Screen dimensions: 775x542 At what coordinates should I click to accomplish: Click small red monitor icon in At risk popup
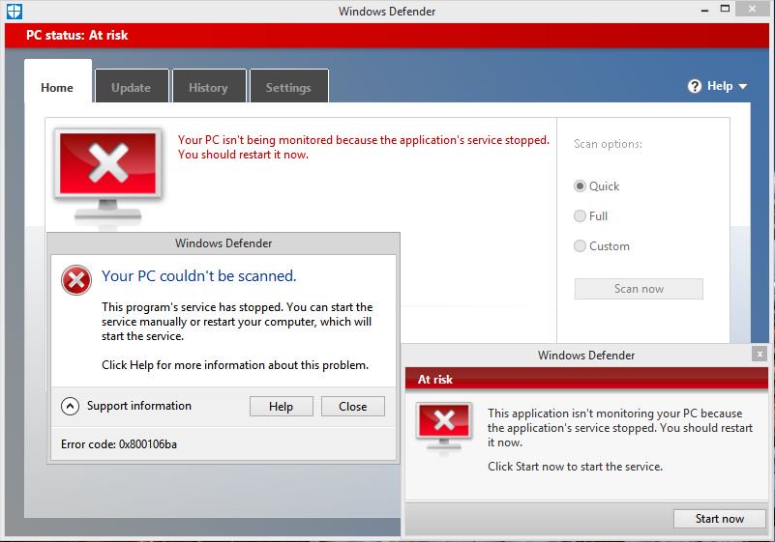(x=444, y=427)
